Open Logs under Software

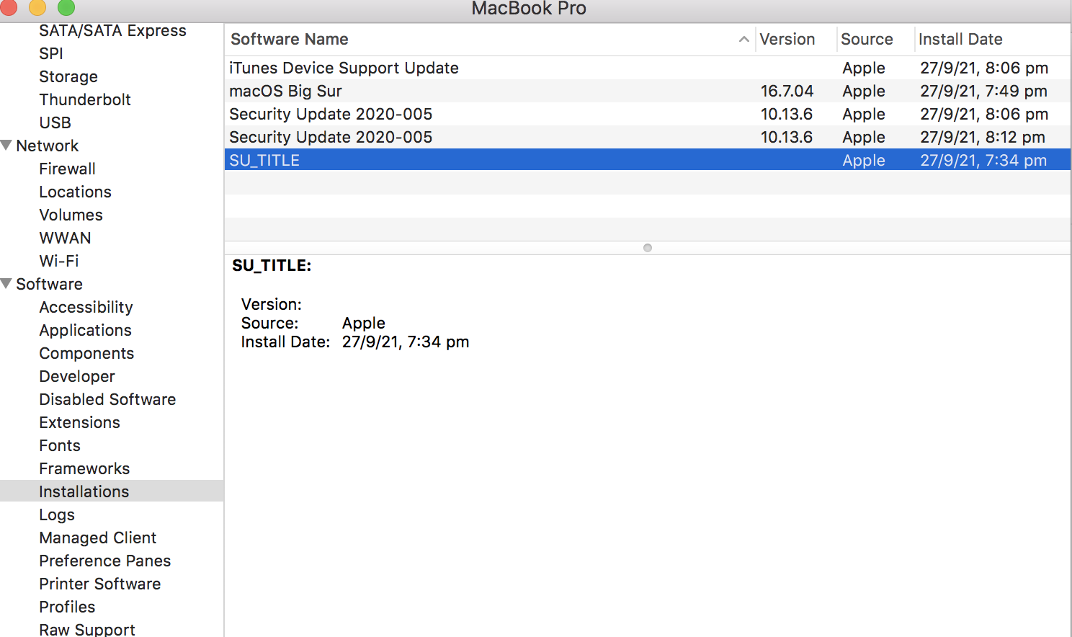coord(57,514)
